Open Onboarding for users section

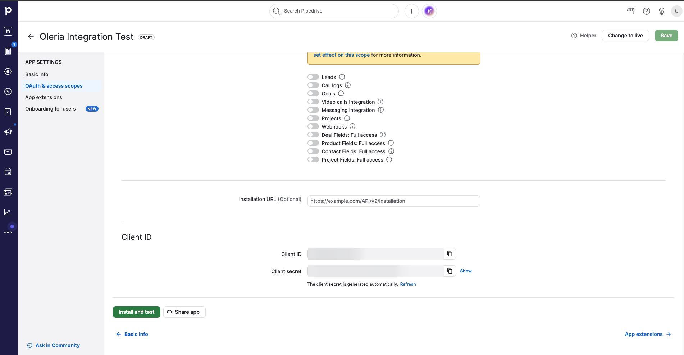click(50, 109)
